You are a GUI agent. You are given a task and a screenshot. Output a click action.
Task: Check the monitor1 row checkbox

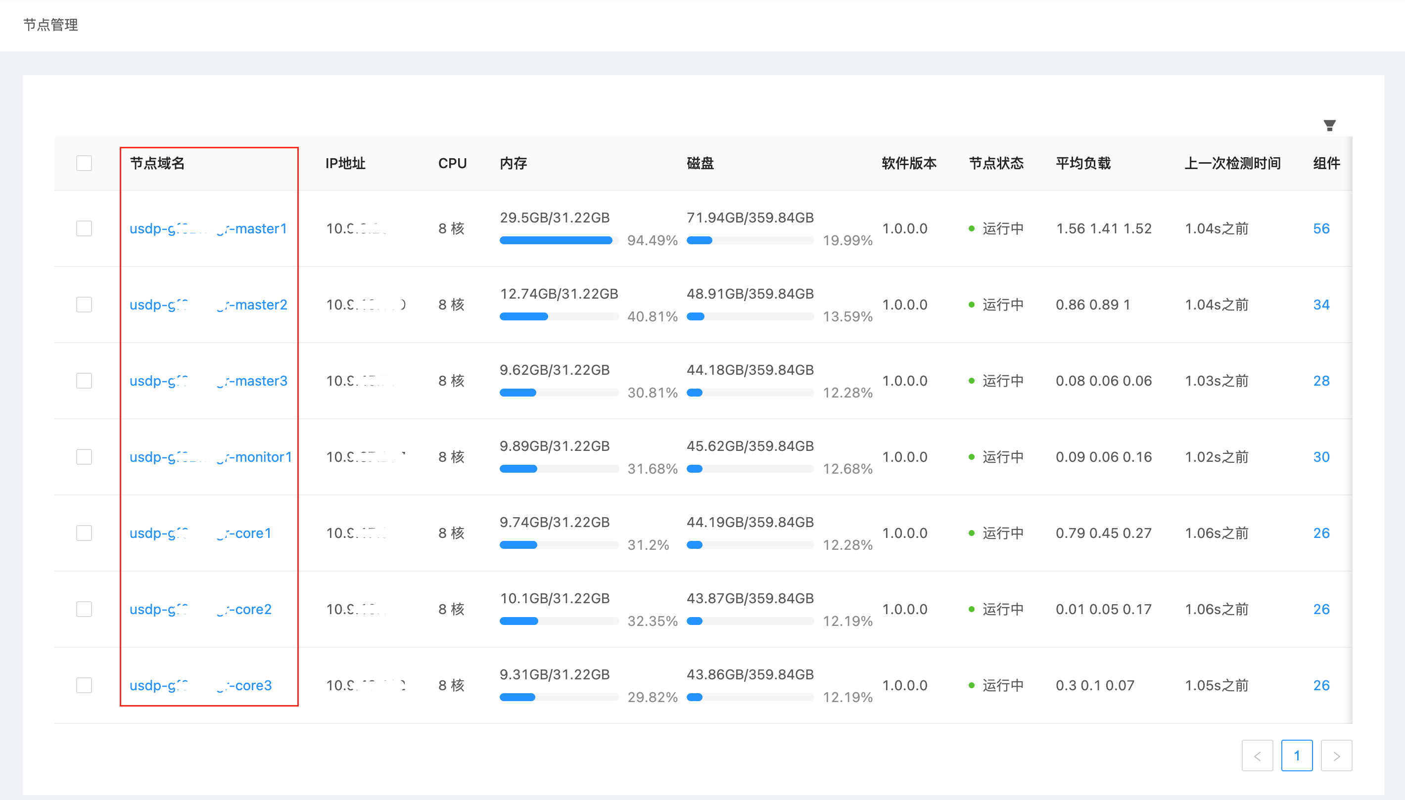[x=84, y=456]
